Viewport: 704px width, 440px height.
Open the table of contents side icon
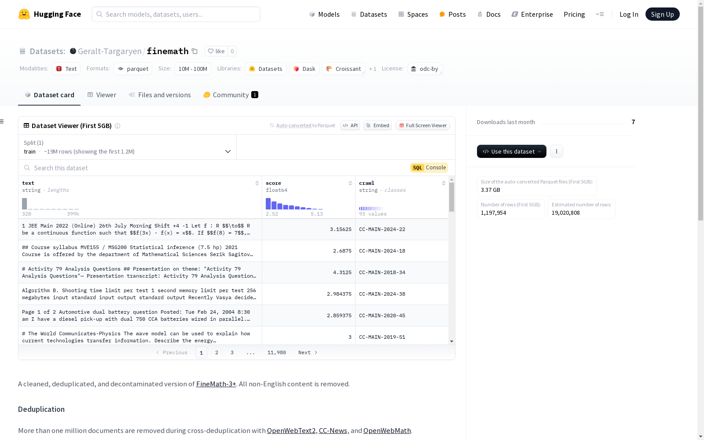coord(2,121)
